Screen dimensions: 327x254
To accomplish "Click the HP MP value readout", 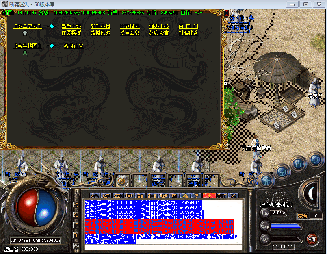I will coord(36,240).
